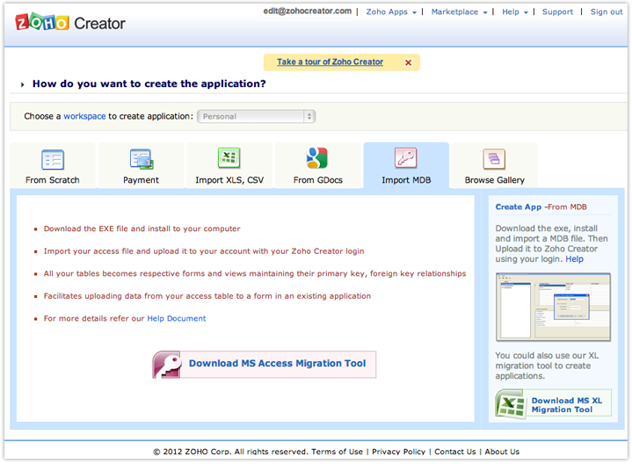Open the Help link in Create App panel
This screenshot has height=464, width=632.
[574, 259]
